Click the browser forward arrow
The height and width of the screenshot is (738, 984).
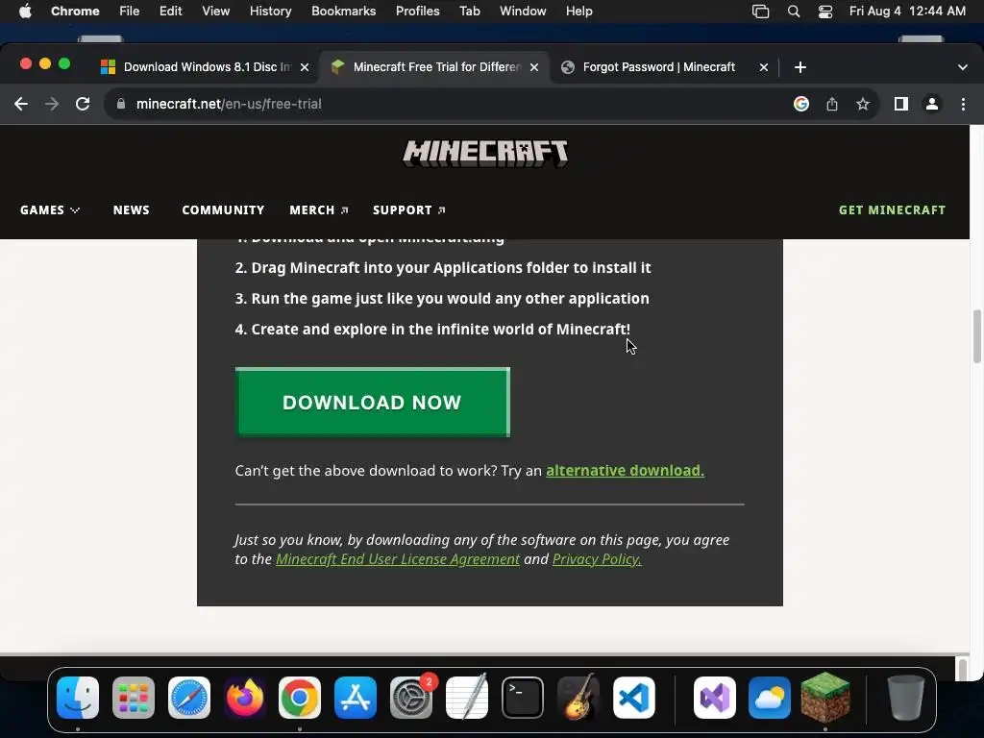point(52,104)
